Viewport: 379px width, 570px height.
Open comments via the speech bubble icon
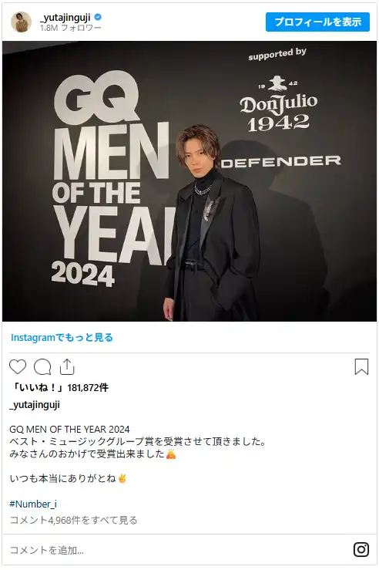click(42, 367)
